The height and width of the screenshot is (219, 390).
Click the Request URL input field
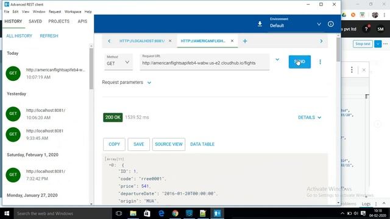click(205, 62)
